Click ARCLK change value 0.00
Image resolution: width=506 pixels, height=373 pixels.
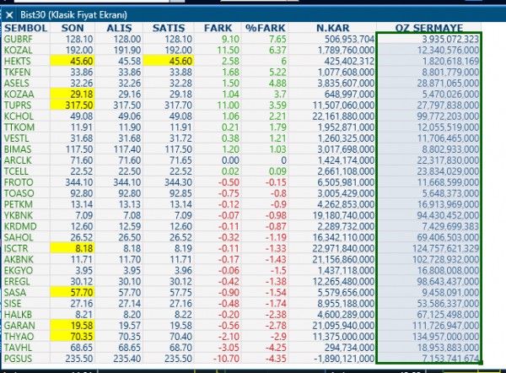pos(230,160)
